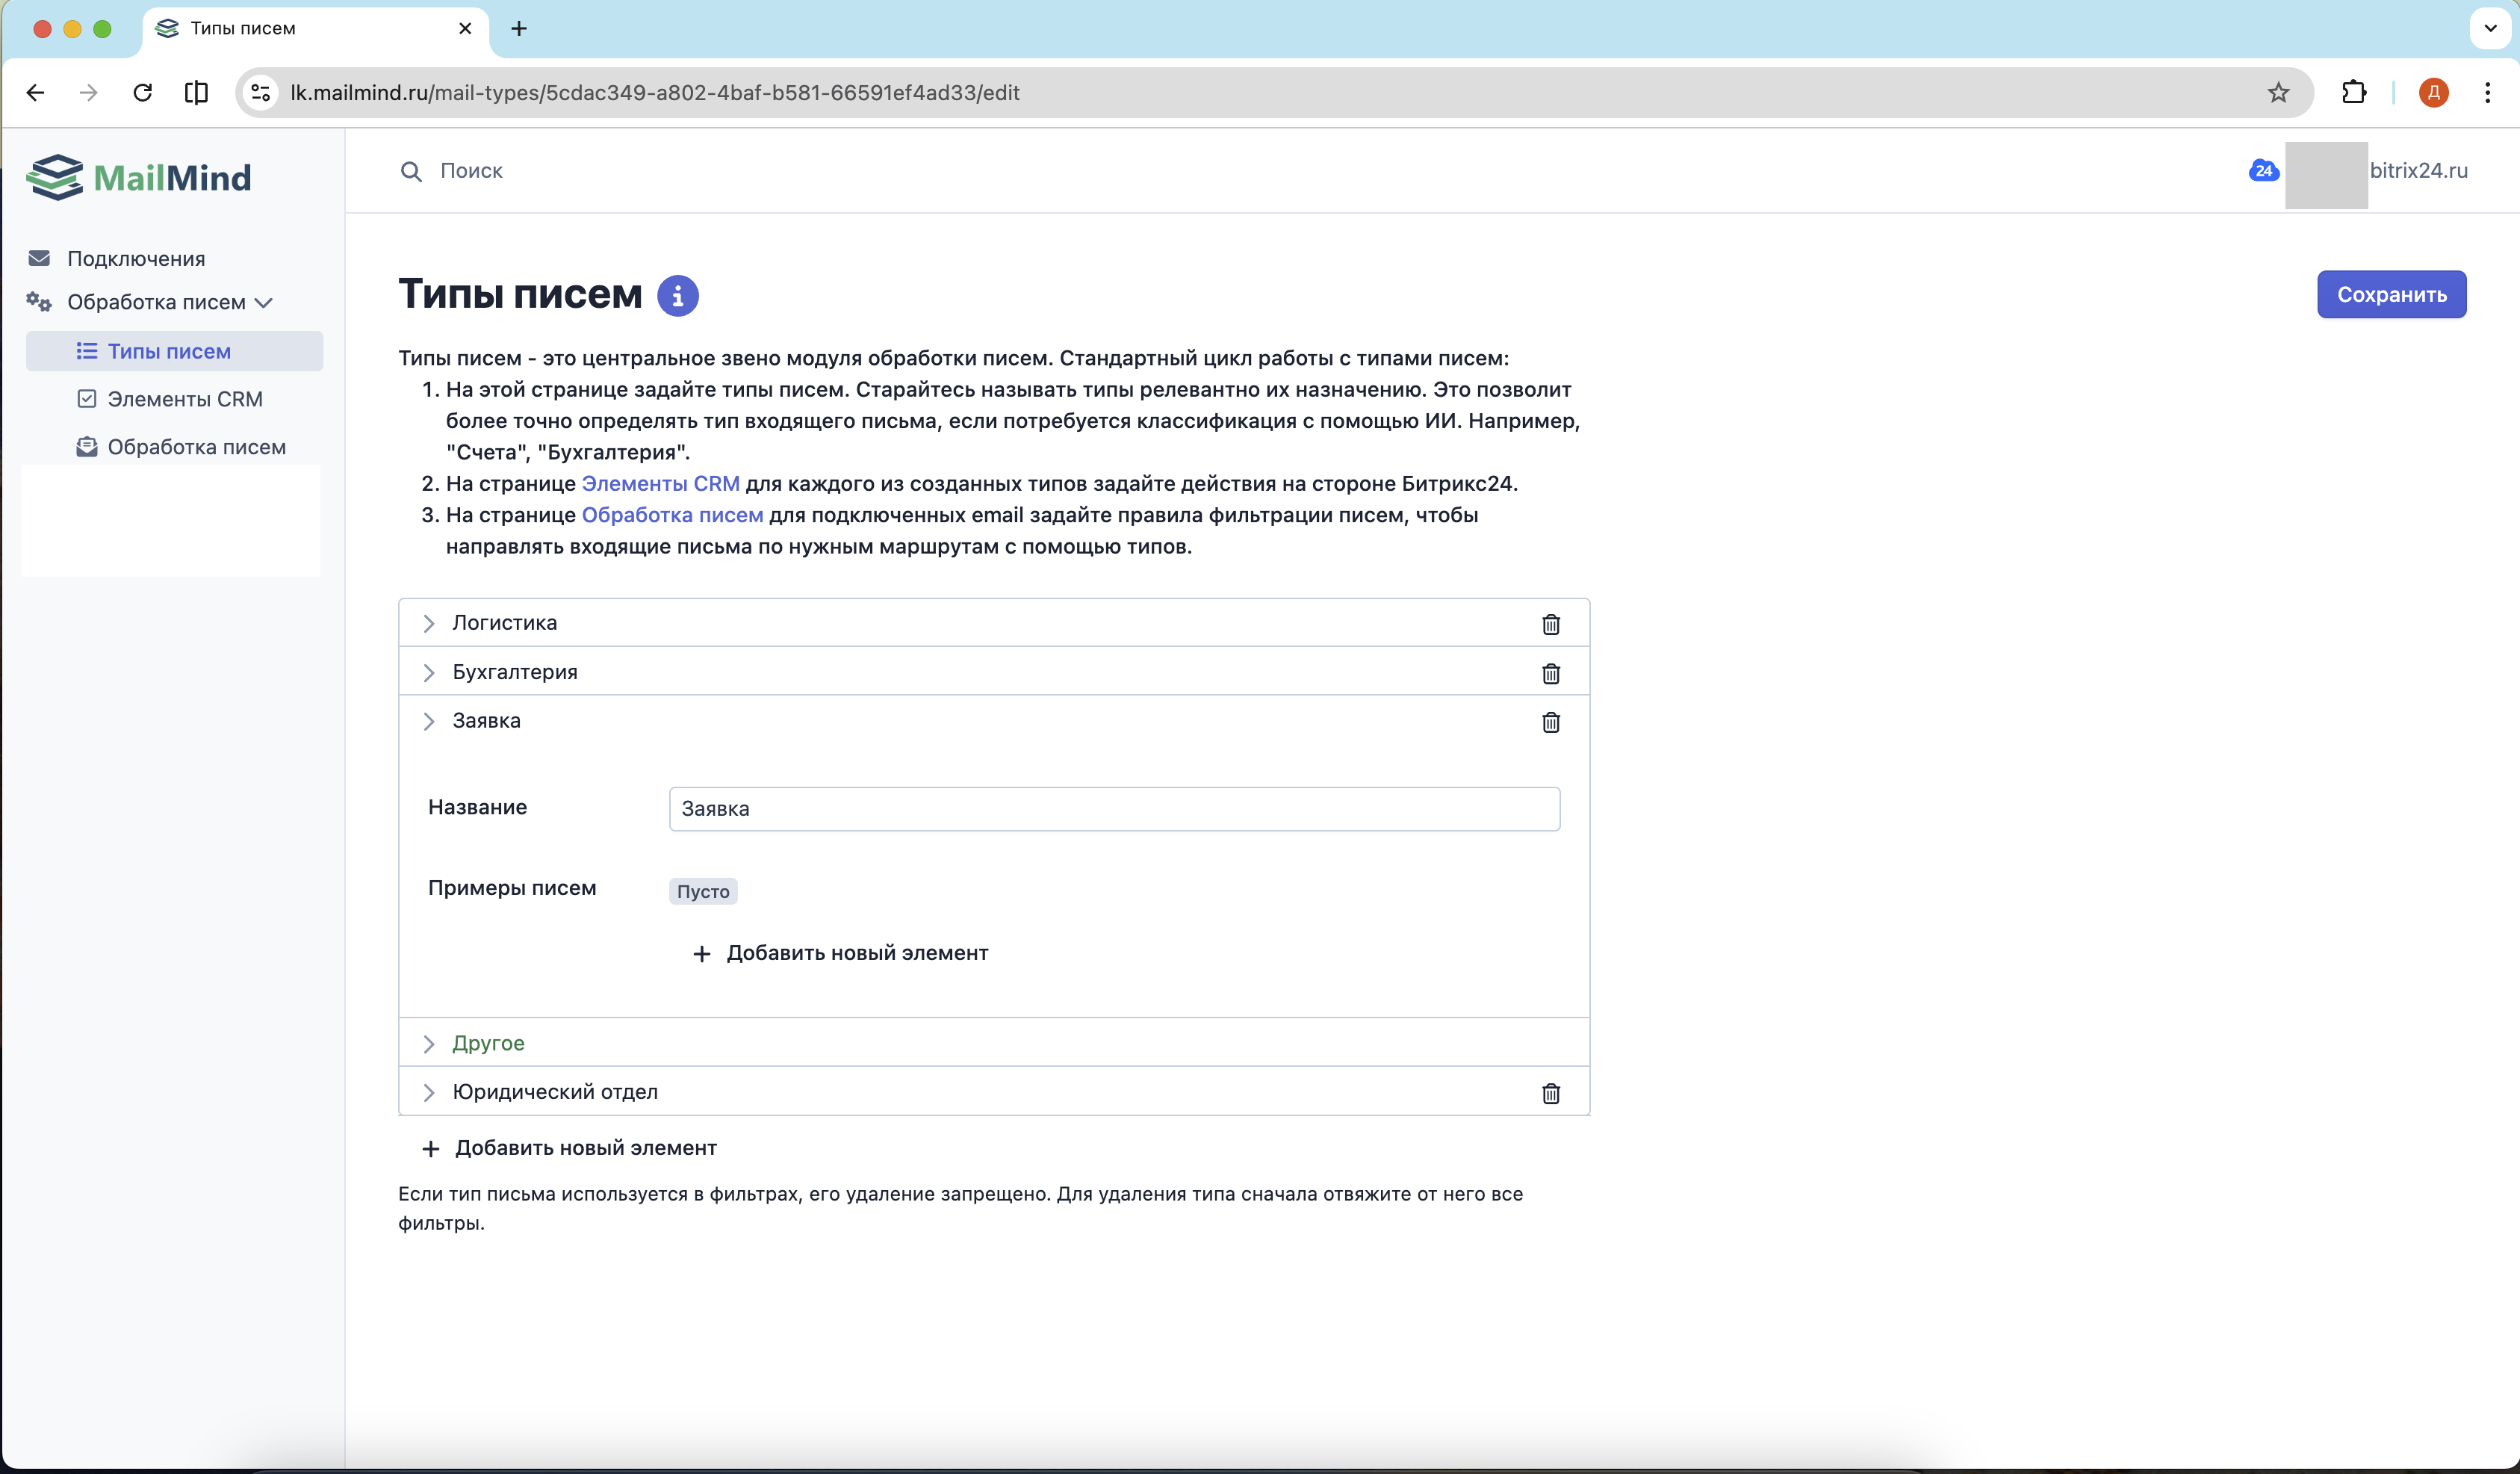Screen dimensions: 2520x1474
Task: Collapse the Заявка section
Action: pos(429,721)
